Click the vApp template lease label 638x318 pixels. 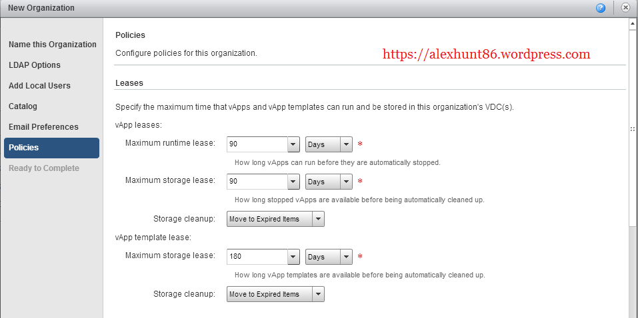pos(153,238)
